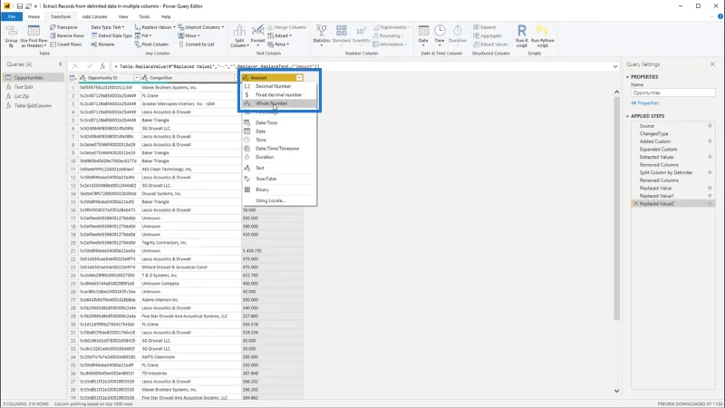Click the delete X on Replaced Value2
Image resolution: width=725 pixels, height=408 pixels.
636,203
